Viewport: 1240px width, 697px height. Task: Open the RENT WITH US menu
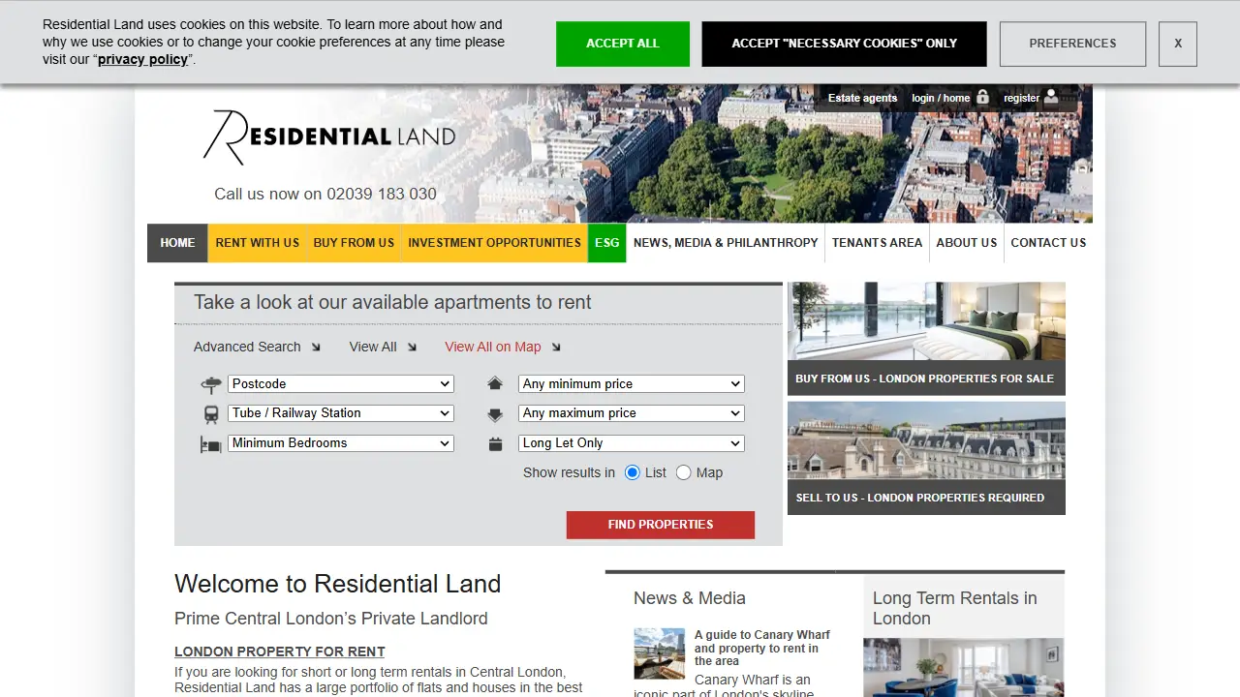[x=258, y=243]
